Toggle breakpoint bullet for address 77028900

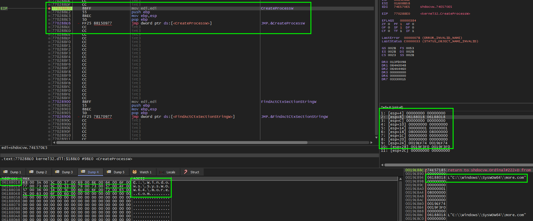49,102
